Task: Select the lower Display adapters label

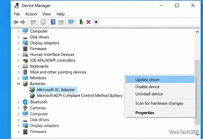Action: [45, 126]
